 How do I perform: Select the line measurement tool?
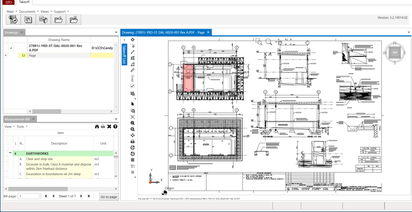133,52
